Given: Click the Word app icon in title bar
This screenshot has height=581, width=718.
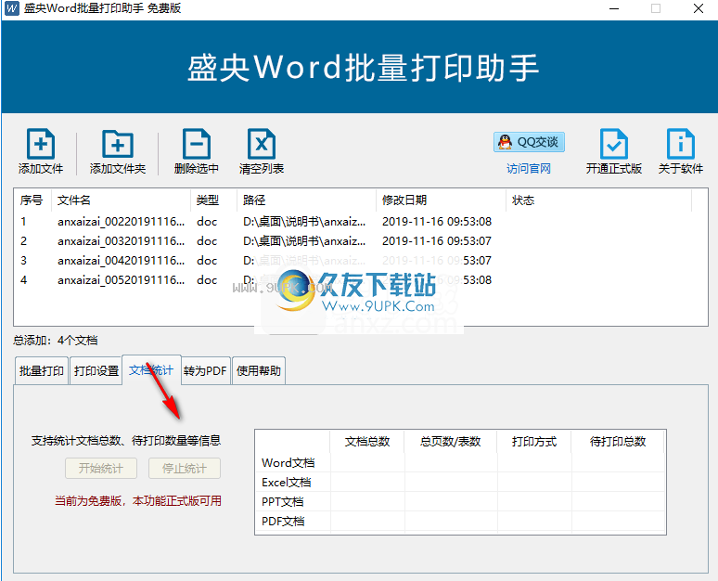Looking at the screenshot, I should point(12,8).
